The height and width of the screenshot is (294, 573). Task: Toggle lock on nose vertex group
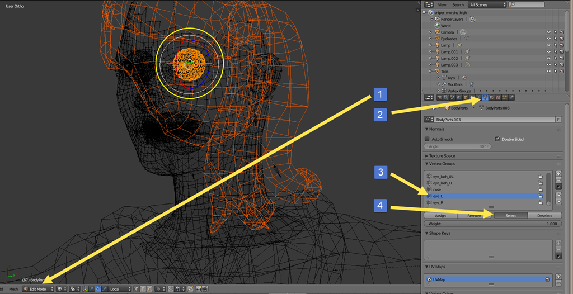tap(540, 189)
